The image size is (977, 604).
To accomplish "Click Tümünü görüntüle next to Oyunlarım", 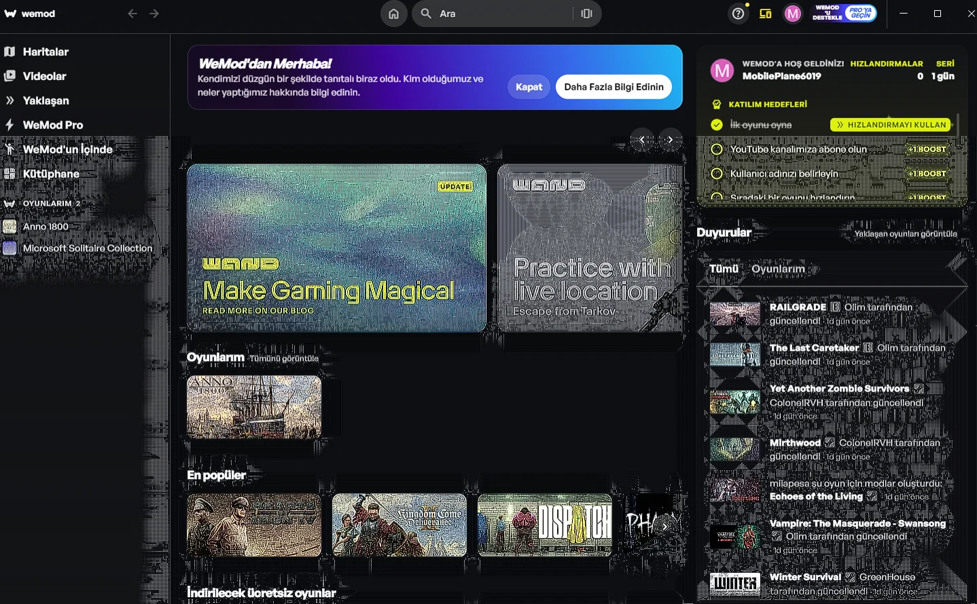I will (283, 358).
